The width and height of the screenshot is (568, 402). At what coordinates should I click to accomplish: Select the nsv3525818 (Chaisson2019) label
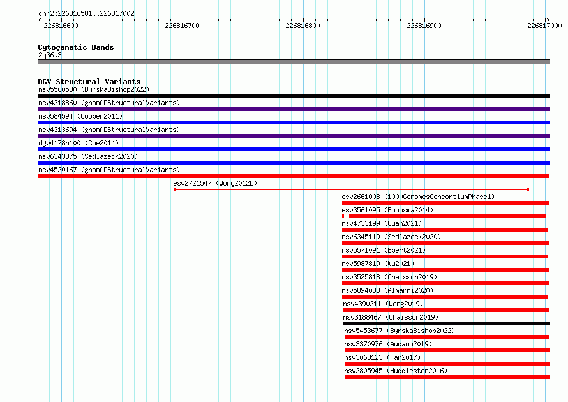pyautogui.click(x=389, y=277)
